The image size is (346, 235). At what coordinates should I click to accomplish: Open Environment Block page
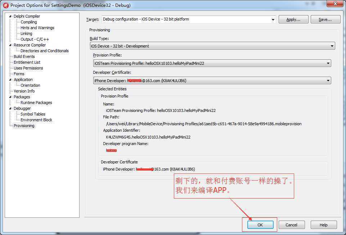point(36,119)
